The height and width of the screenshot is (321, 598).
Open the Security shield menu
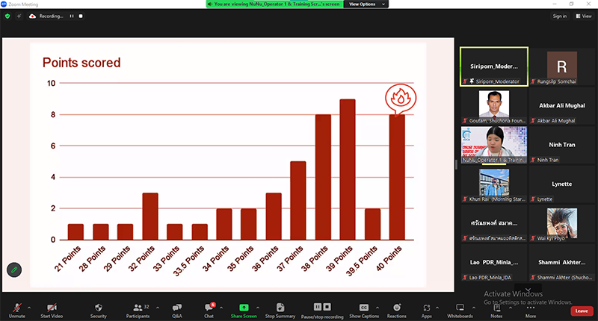click(99, 310)
